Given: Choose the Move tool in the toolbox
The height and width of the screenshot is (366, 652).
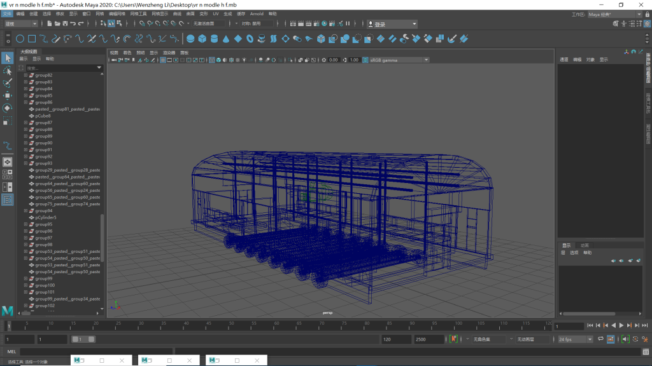Looking at the screenshot, I should coord(8,95).
